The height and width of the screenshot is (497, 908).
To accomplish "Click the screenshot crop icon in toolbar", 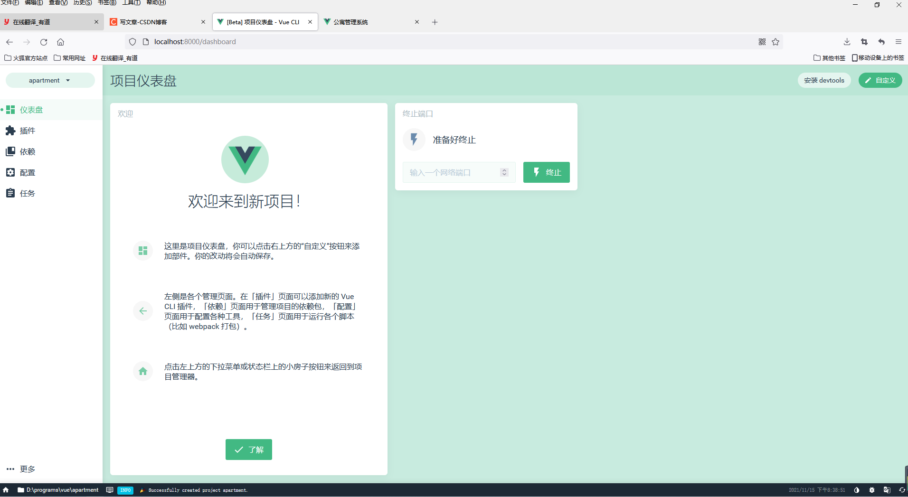I will (864, 42).
